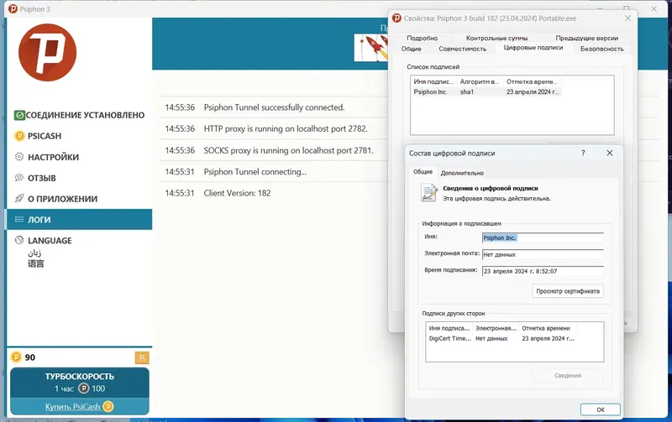Click the Время подписания field
This screenshot has height=422, width=672.
(x=543, y=271)
